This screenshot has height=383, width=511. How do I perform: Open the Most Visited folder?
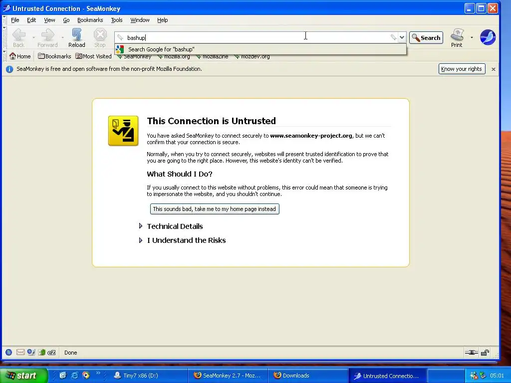[93, 56]
